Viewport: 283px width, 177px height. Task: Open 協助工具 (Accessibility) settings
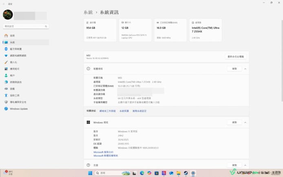point(14,95)
